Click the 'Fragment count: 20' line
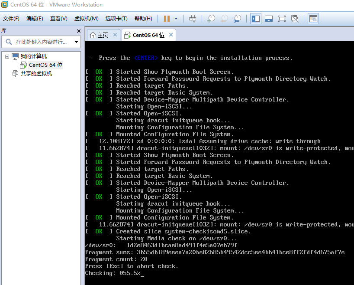This screenshot has height=285, width=354. tap(116, 259)
